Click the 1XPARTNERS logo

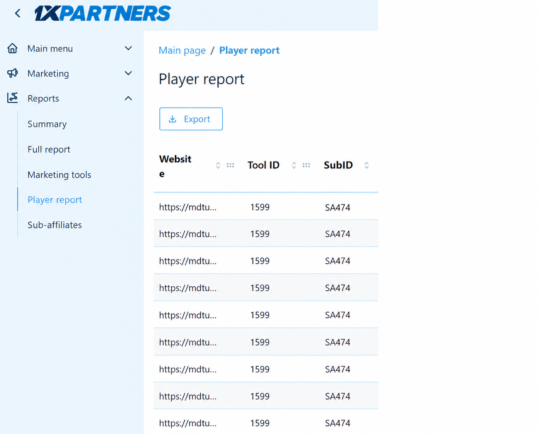click(102, 14)
